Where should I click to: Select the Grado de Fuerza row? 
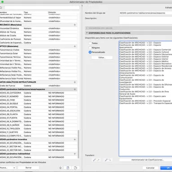pos(39,86)
